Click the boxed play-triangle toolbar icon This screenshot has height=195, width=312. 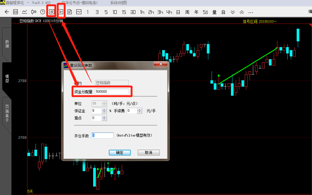(61, 12)
